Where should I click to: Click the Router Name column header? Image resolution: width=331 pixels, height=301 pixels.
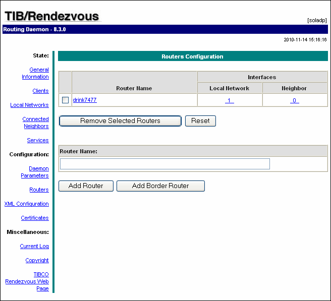[x=134, y=88]
